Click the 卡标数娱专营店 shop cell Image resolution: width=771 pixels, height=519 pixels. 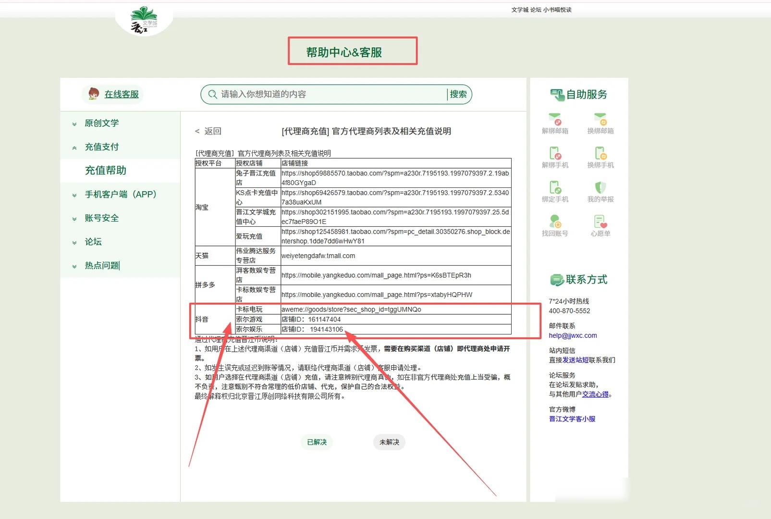pyautogui.click(x=257, y=295)
